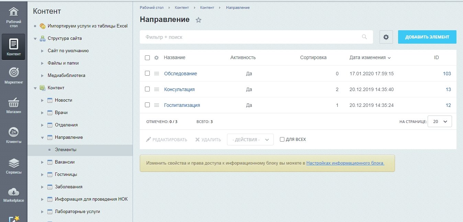Viewport: 463px width, 222px height.
Task: Collapse the Структура сайта tree node
Action: pyautogui.click(x=35, y=38)
